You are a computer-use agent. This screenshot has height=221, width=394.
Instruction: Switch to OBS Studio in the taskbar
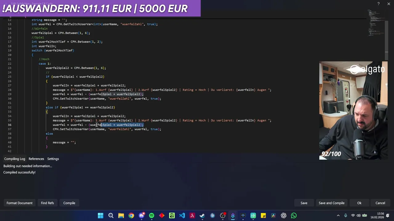(223, 215)
